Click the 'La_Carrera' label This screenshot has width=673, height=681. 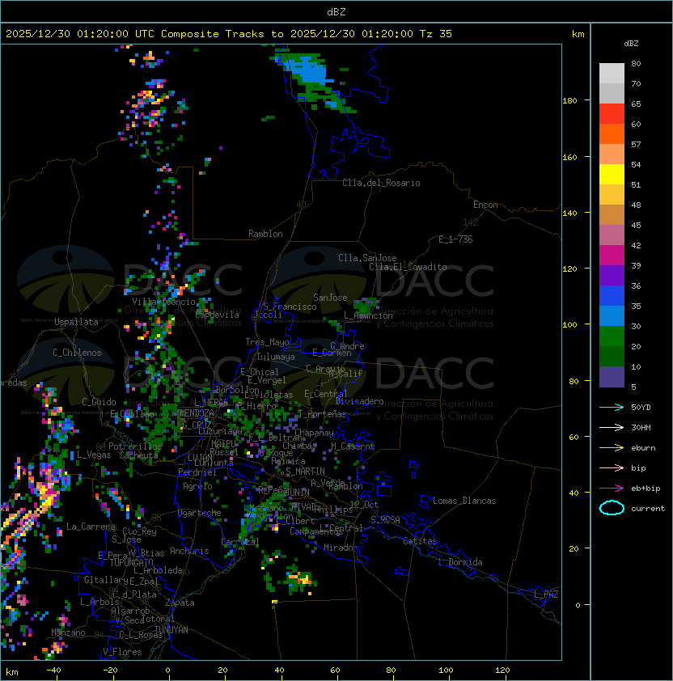tap(91, 527)
